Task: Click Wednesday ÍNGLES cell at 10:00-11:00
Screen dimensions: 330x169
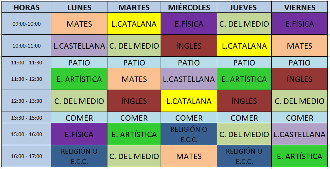Action: tap(189, 46)
